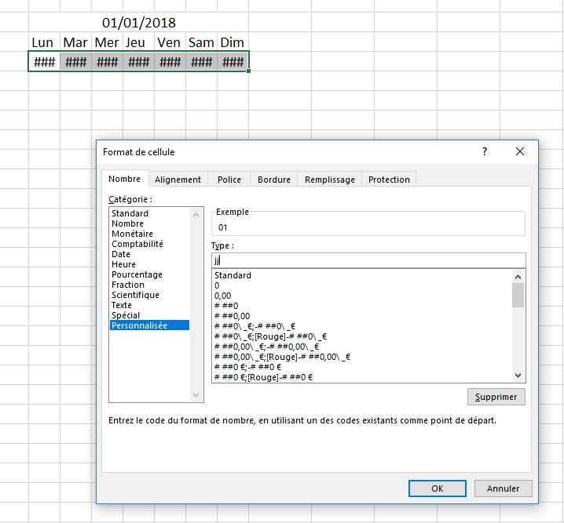Click the selection fill handle square
The width and height of the screenshot is (564, 523).
click(248, 71)
